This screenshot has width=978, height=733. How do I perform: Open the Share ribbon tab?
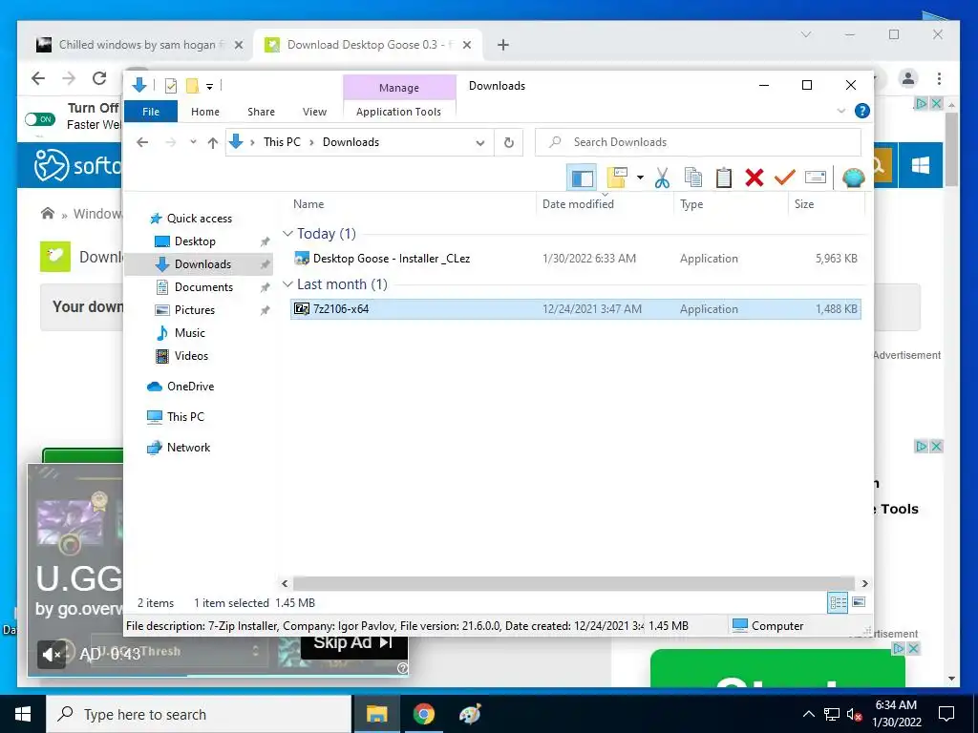(261, 112)
